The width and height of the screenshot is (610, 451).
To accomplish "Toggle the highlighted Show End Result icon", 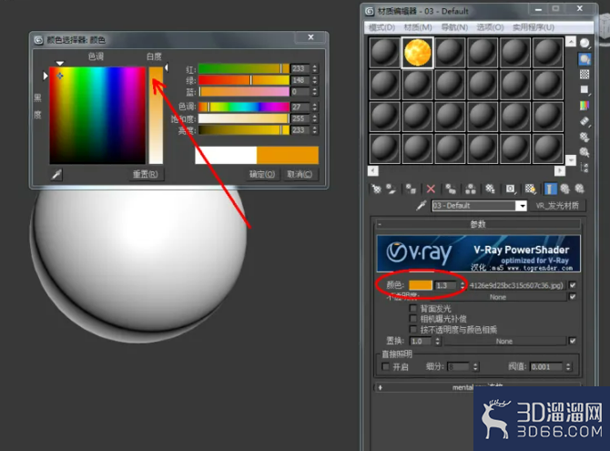I will point(550,189).
